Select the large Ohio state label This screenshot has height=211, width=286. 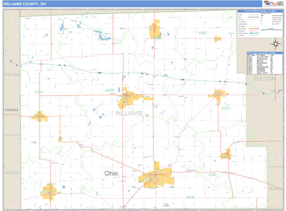(x=110, y=173)
